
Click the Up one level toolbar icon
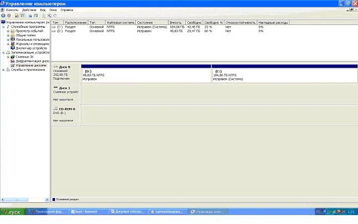point(17,15)
